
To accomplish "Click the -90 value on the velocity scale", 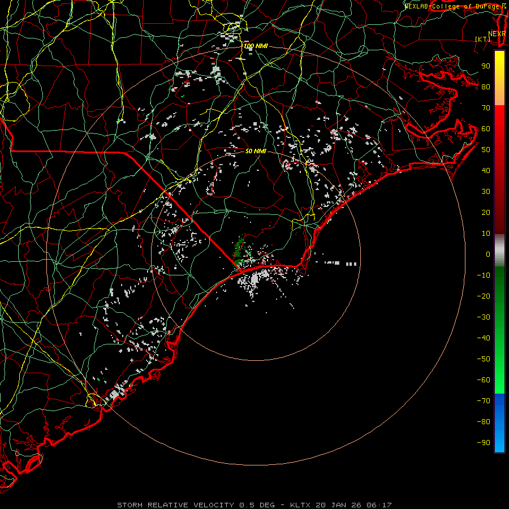I will tap(484, 443).
